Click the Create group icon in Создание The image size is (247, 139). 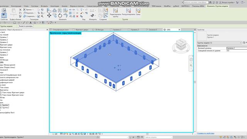pyautogui.click(x=106, y=10)
